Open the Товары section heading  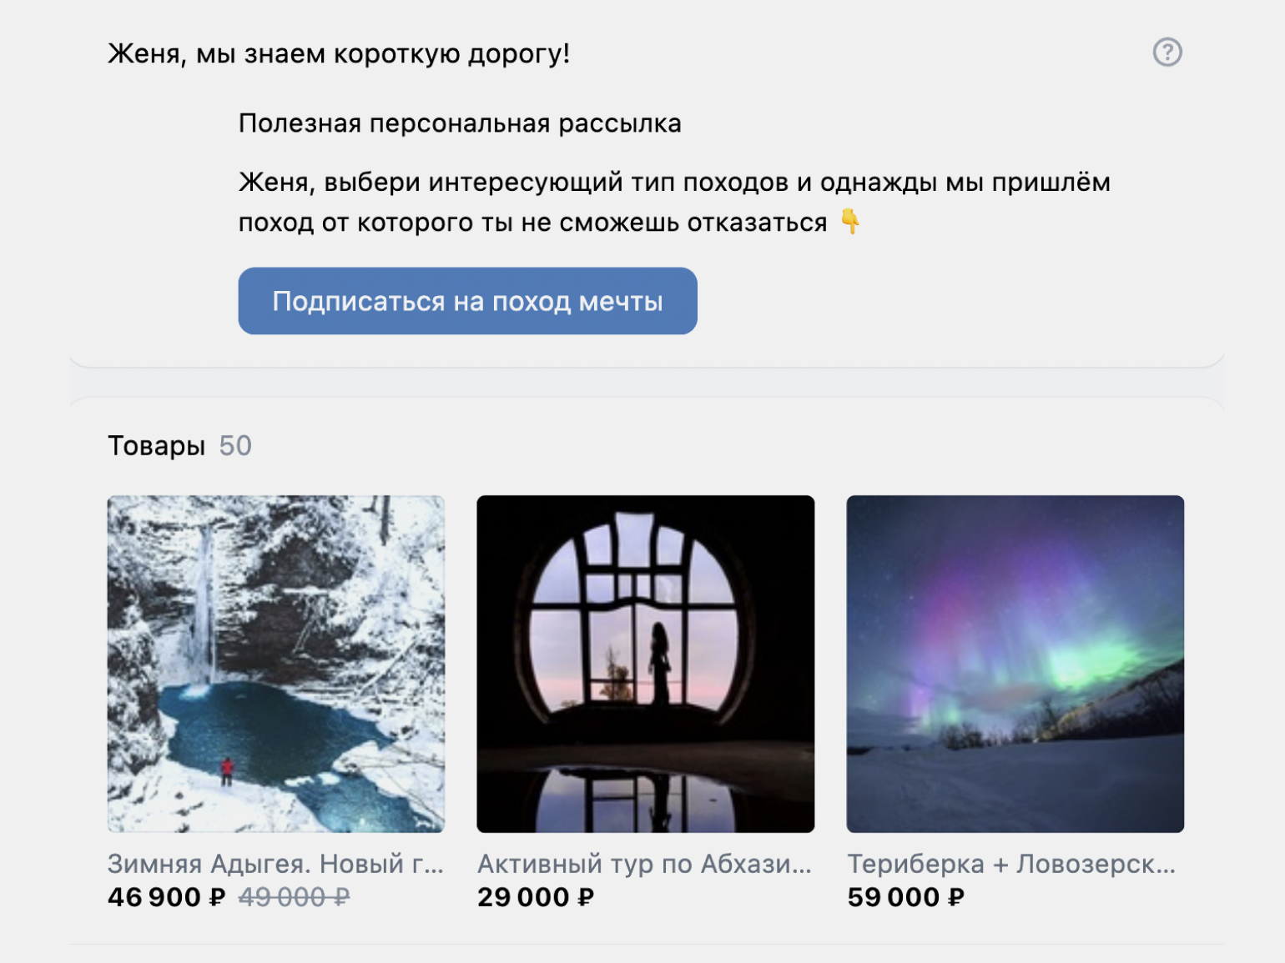point(156,446)
